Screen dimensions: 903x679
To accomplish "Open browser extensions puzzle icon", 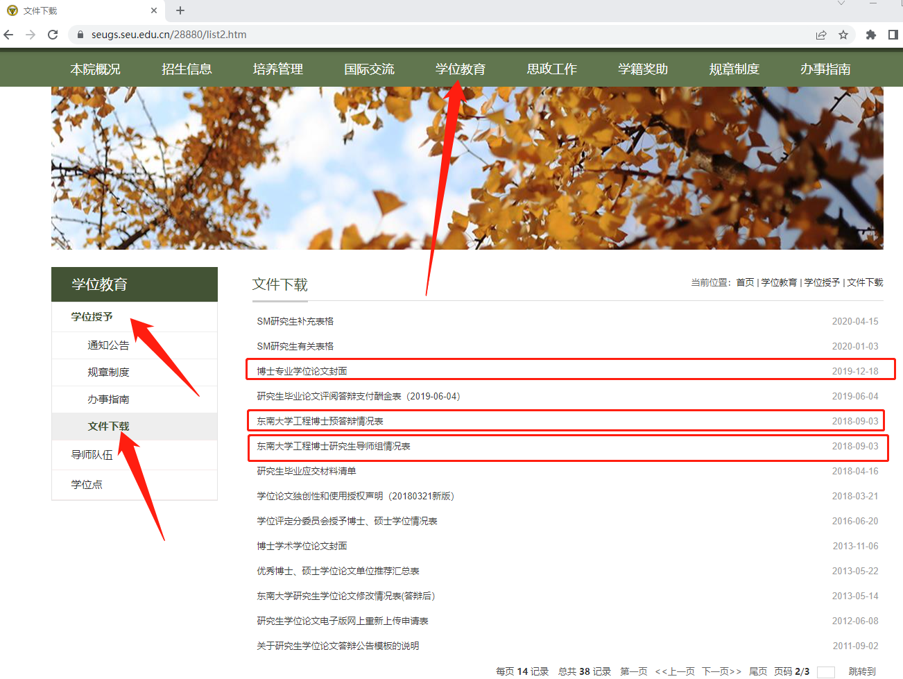I will coord(871,35).
